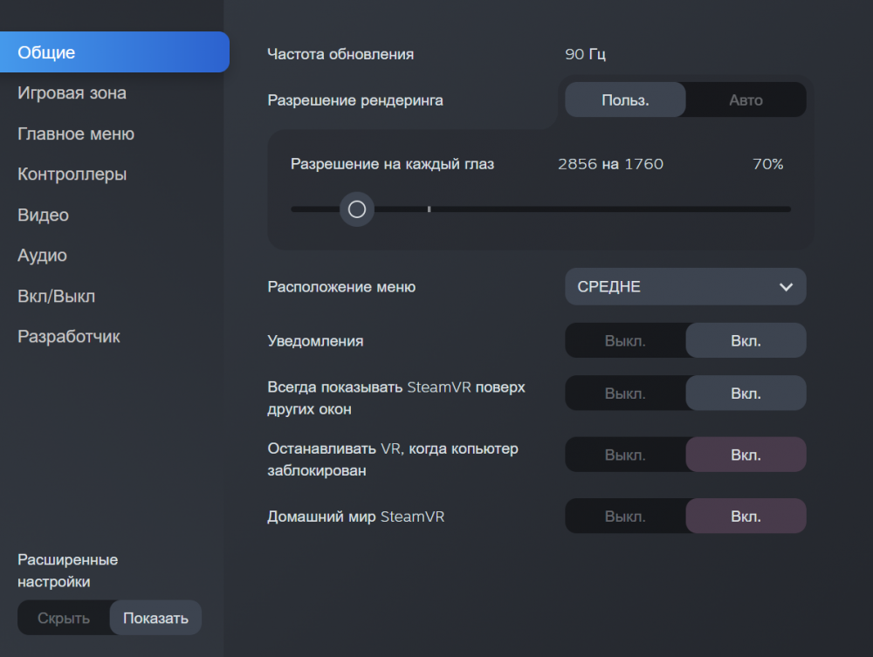The width and height of the screenshot is (873, 657).
Task: Open the Аудио settings
Action: tap(42, 256)
